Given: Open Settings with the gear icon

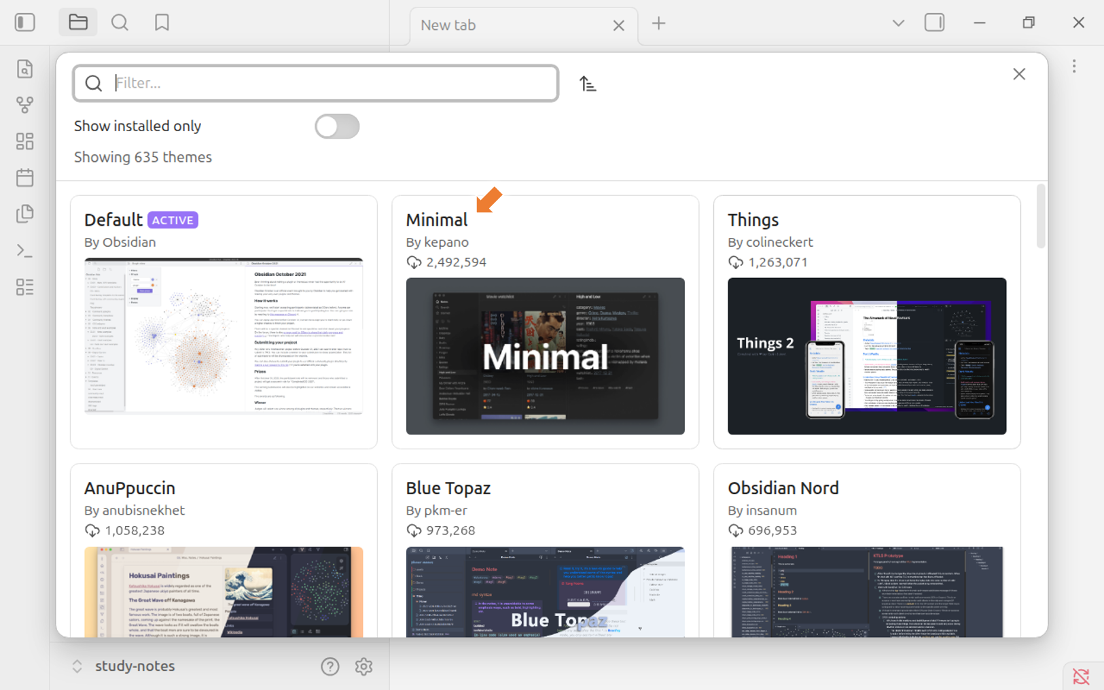Looking at the screenshot, I should [x=363, y=667].
